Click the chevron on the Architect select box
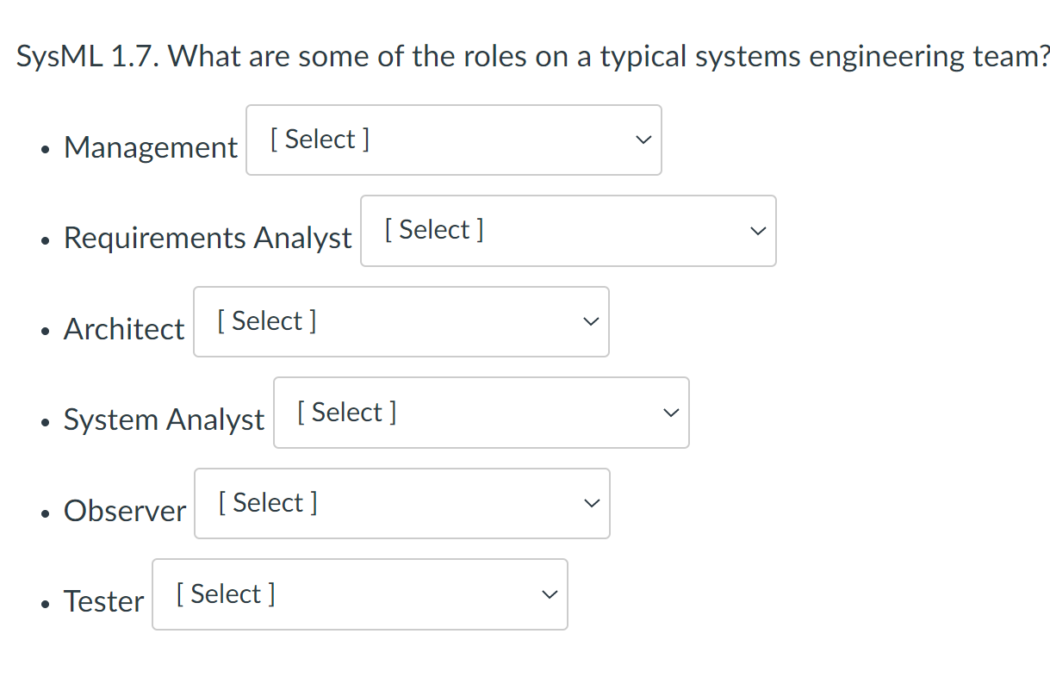 coord(590,321)
